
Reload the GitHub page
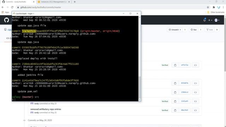pos(12,7)
